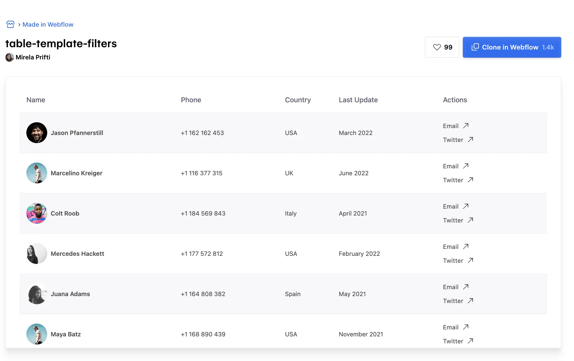Click the Actions column header
This screenshot has height=361, width=574.
[x=455, y=100]
